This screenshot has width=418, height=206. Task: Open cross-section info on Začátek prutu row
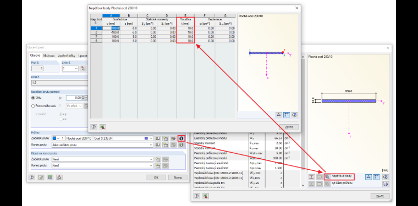click(182, 138)
